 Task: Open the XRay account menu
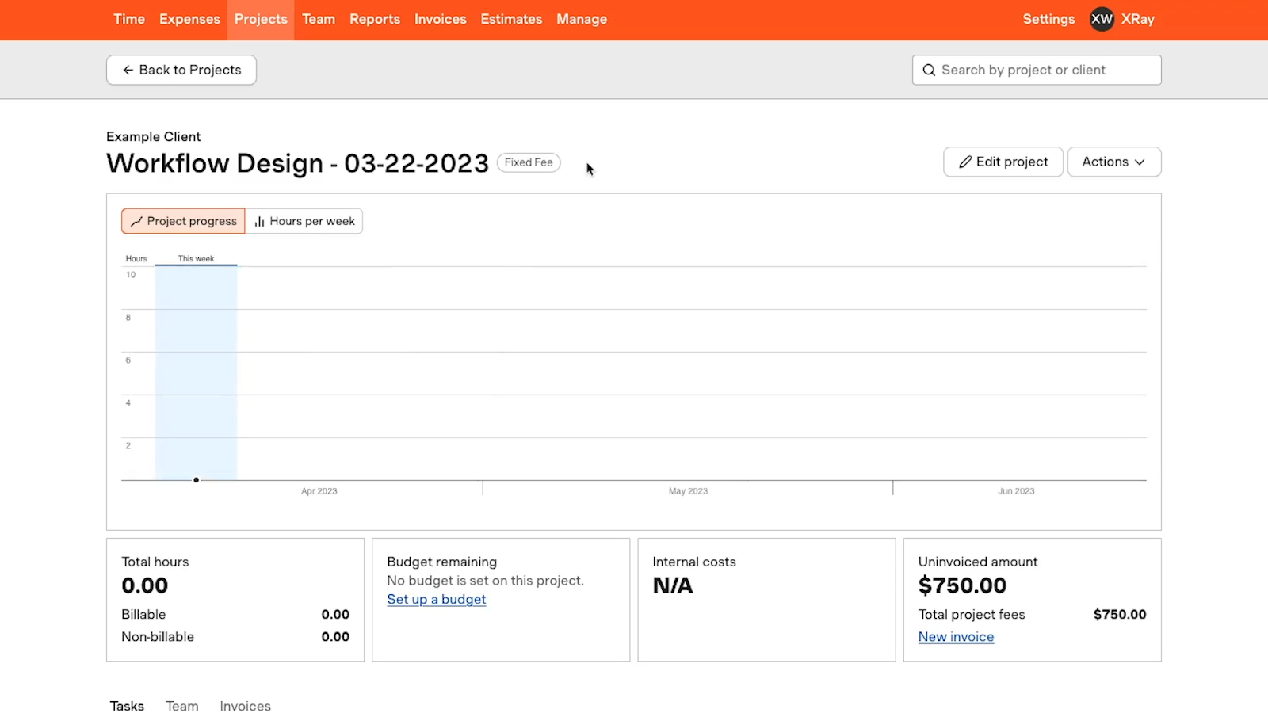click(1138, 19)
